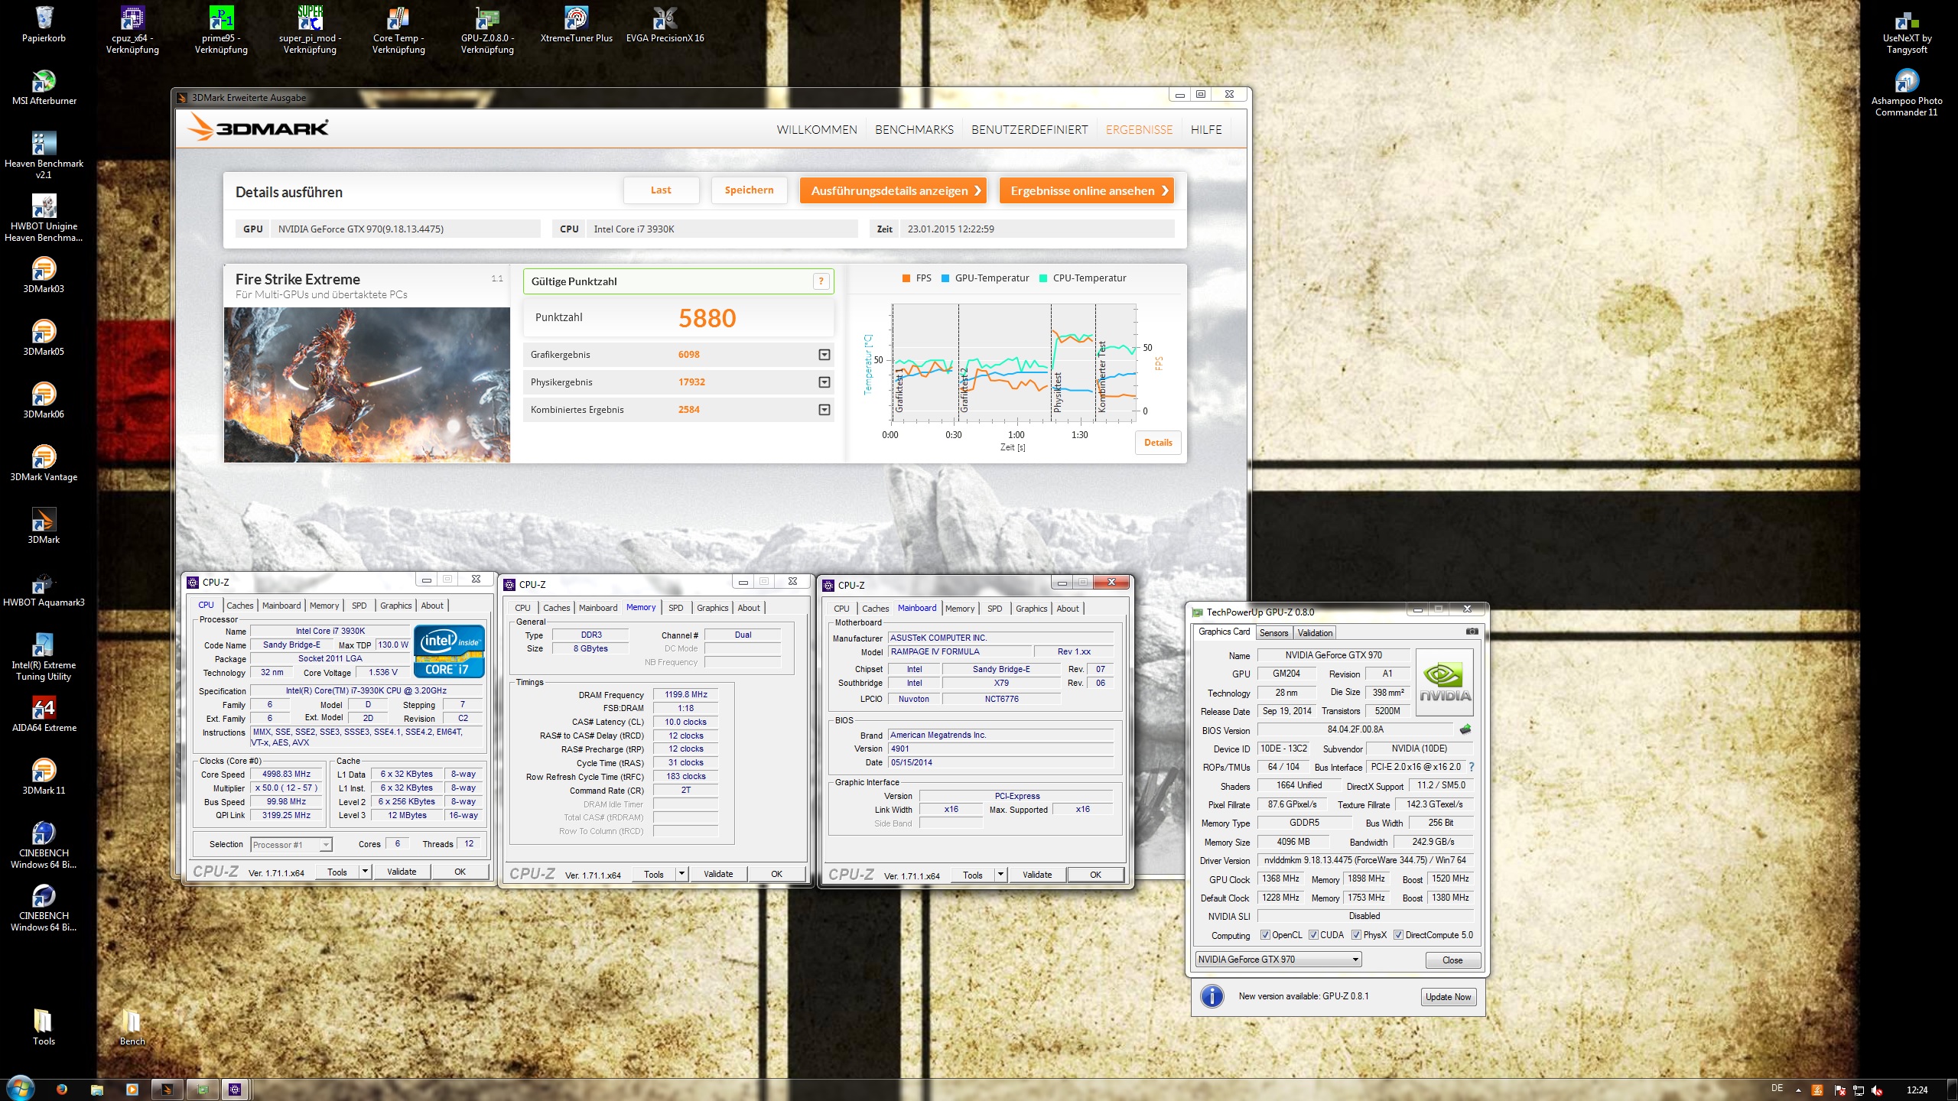Click the Bus Interface question mark in GPU-Z
1958x1101 pixels.
[x=1471, y=767]
